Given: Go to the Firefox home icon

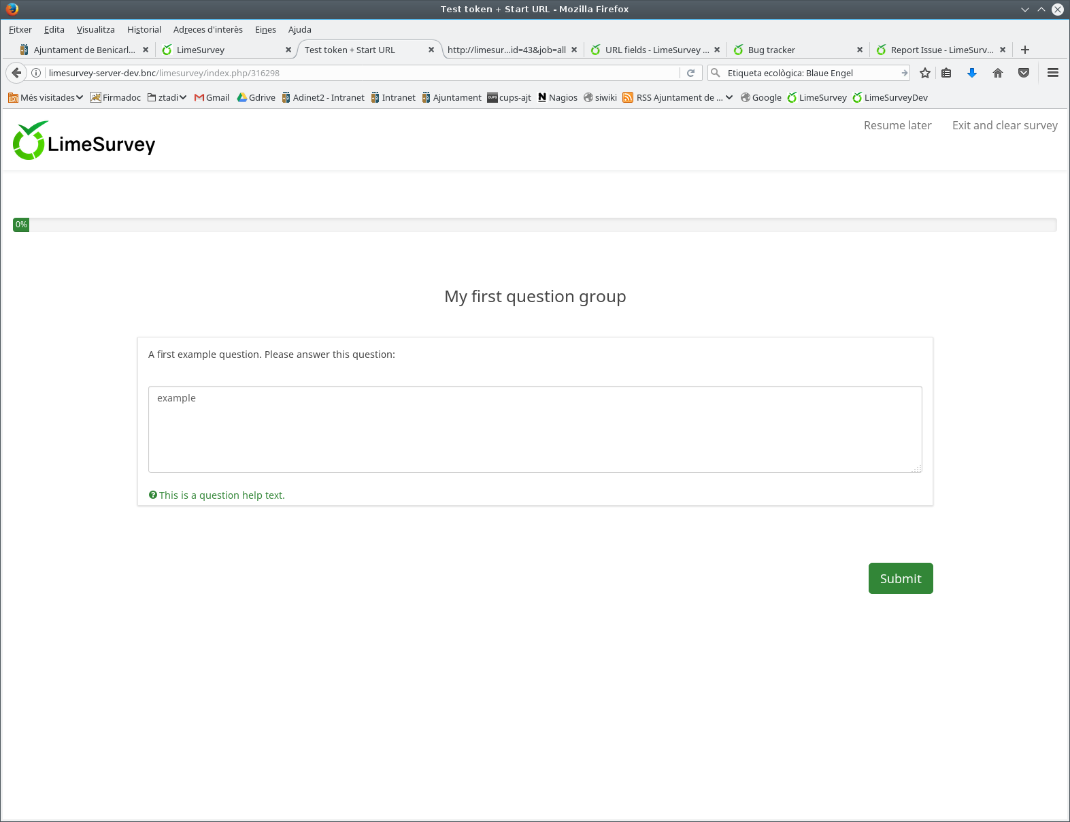Looking at the screenshot, I should [x=998, y=73].
